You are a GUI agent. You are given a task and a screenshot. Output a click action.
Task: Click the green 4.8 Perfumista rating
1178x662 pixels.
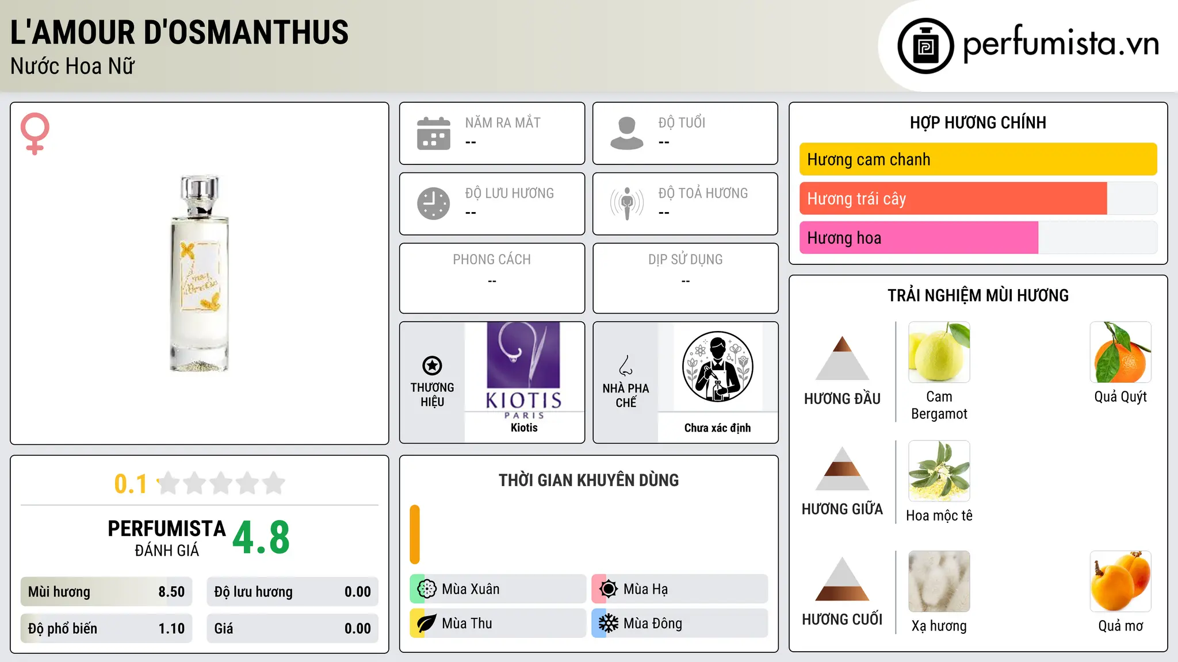pos(261,538)
